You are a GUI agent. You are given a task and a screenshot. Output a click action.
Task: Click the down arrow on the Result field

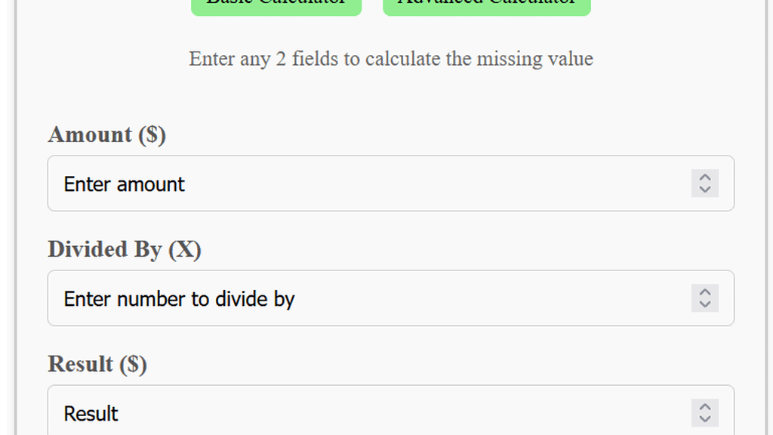coord(704,418)
